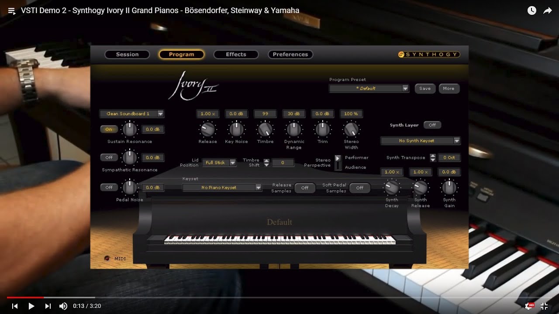Toggle Release Samples Off button
This screenshot has height=314, width=559.
(305, 188)
